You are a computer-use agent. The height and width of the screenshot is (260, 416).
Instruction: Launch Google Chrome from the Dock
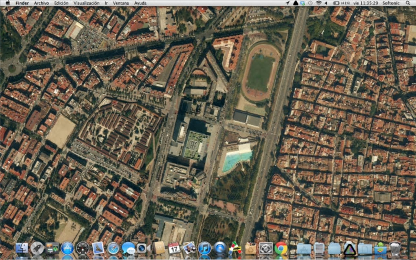point(281,248)
